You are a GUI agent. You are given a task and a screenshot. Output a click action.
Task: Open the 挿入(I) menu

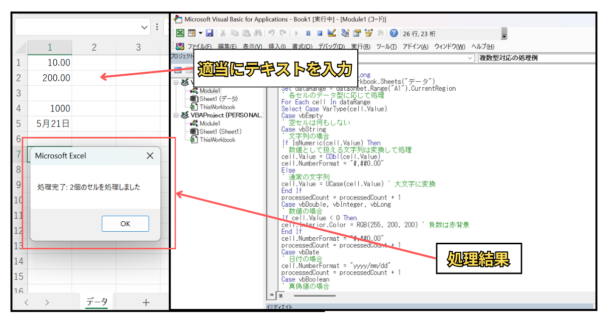(x=277, y=47)
